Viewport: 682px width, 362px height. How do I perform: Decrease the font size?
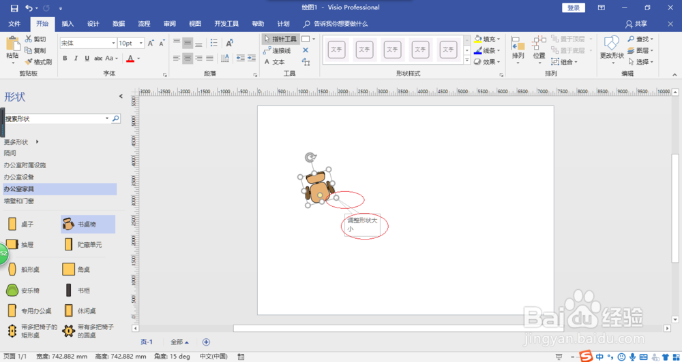(162, 44)
